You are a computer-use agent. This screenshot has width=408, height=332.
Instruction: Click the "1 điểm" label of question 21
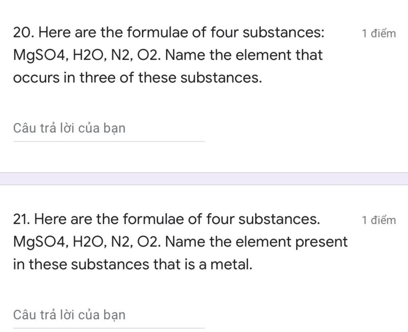click(379, 220)
